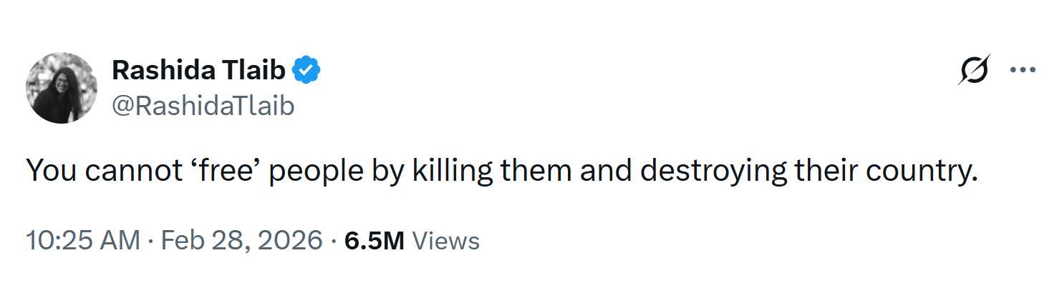Click the @RashidaTlaib handle

coord(203,106)
